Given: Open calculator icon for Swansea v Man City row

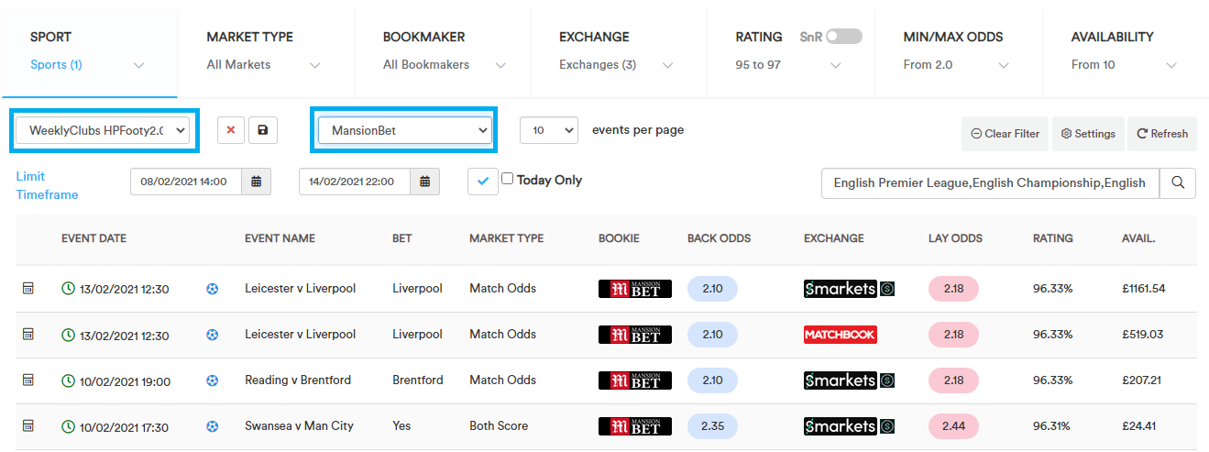Looking at the screenshot, I should pos(28,425).
